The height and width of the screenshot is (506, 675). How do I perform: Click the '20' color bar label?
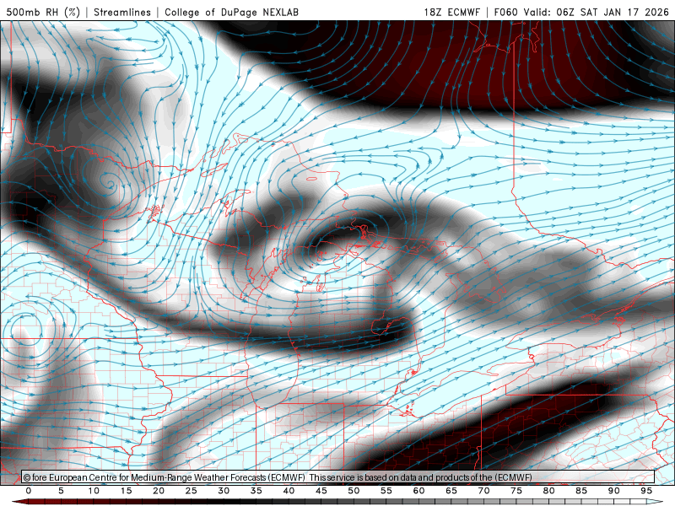tap(159, 491)
